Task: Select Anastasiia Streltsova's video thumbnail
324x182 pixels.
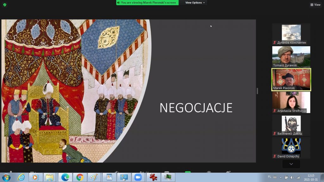Action: click(291, 102)
